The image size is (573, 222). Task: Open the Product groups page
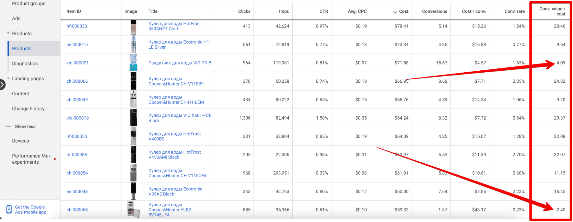tap(28, 4)
